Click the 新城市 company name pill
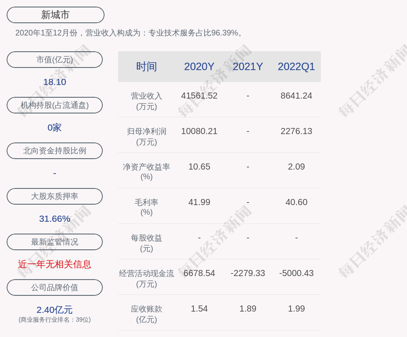The width and height of the screenshot is (407, 337). point(56,15)
